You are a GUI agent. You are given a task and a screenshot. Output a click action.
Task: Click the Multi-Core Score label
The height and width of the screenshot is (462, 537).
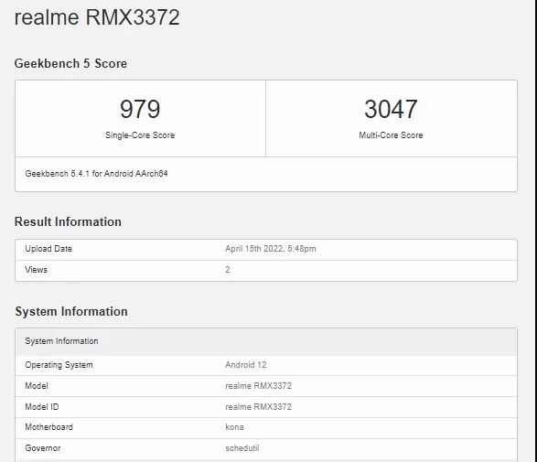coord(391,135)
